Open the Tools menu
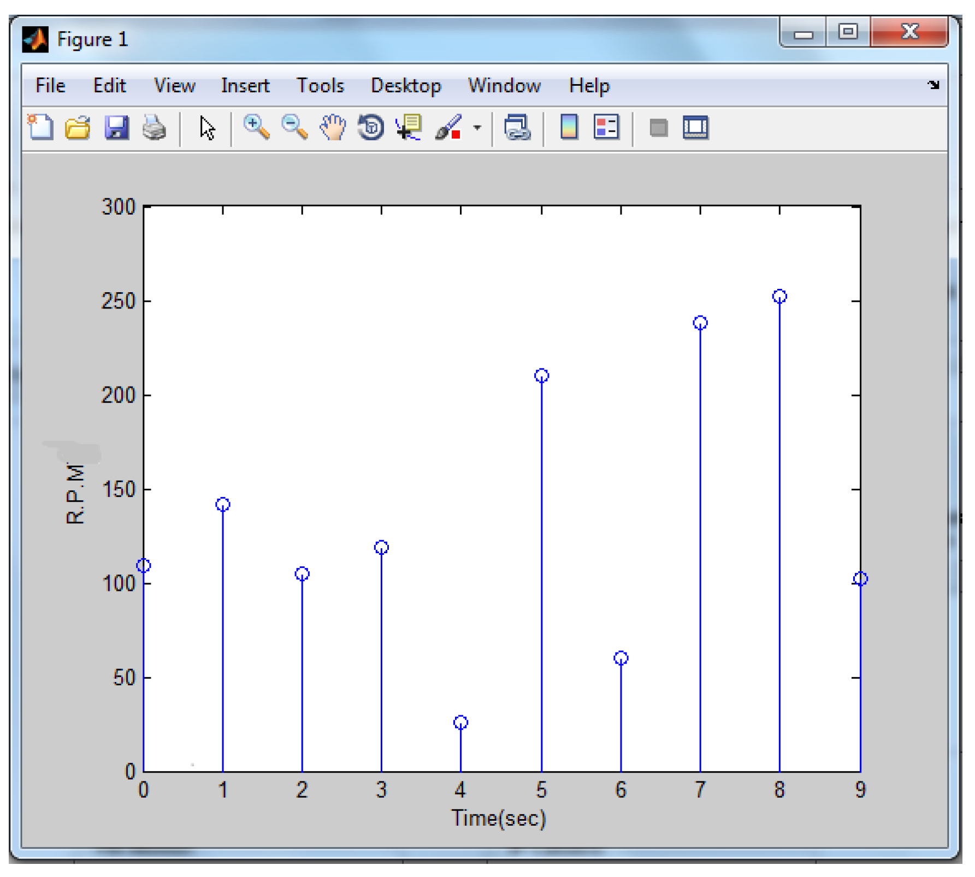The image size is (975, 877). pyautogui.click(x=320, y=86)
